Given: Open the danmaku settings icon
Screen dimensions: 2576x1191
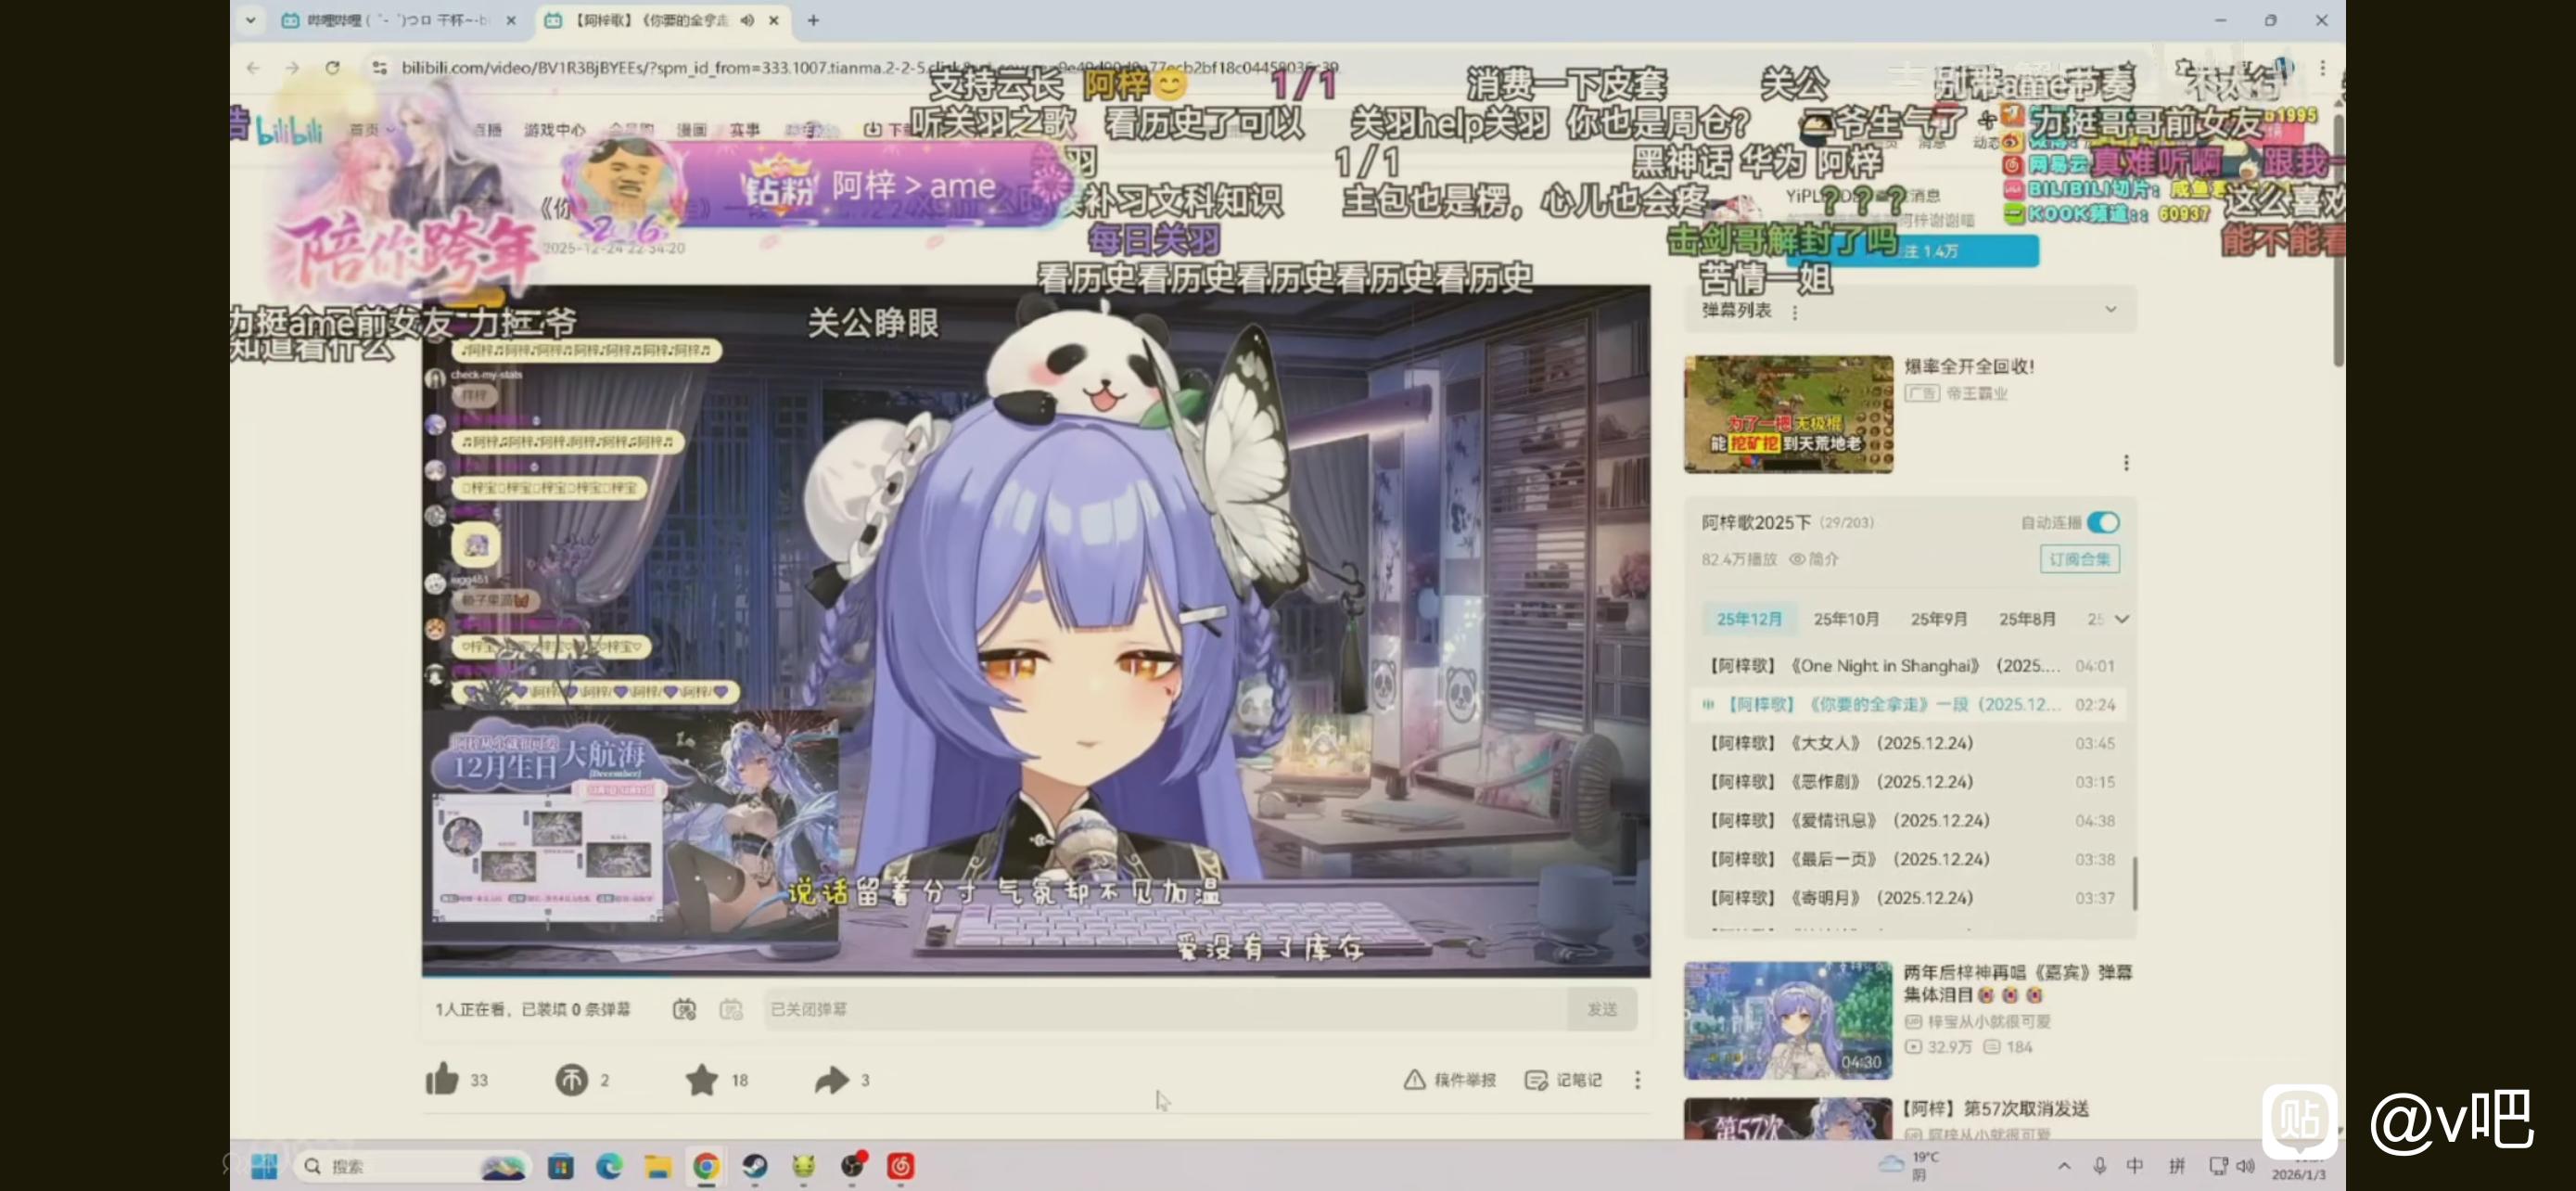Looking at the screenshot, I should point(731,1009).
